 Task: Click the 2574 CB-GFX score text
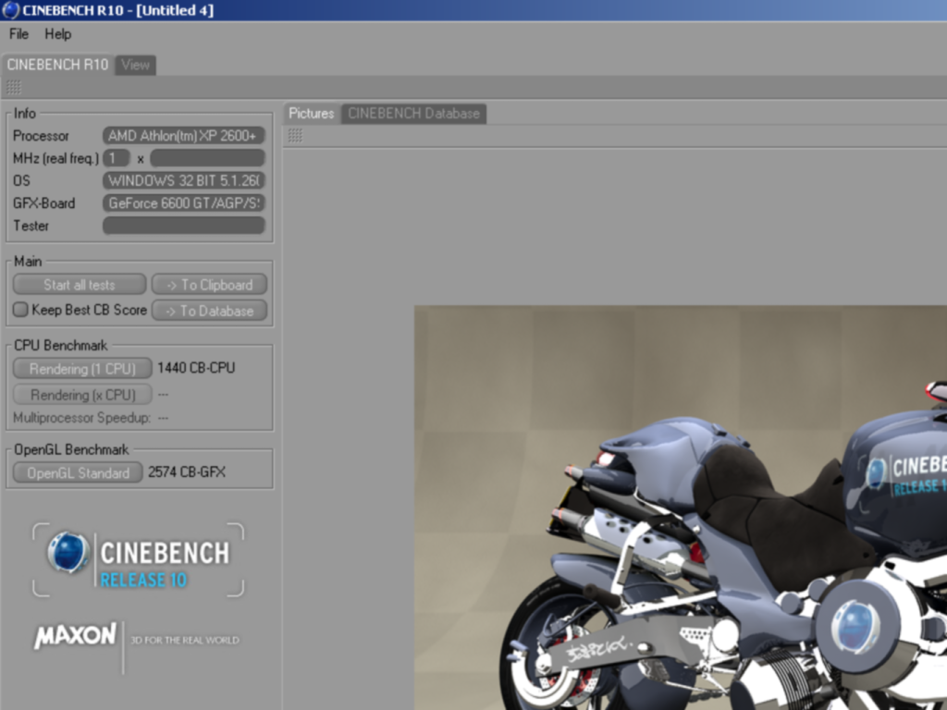tap(187, 472)
